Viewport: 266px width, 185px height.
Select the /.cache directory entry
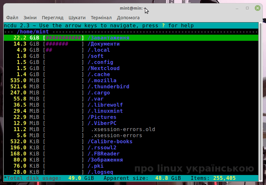[x=131, y=74]
